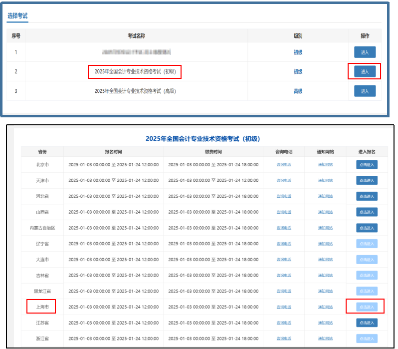Open exam name 2025年全国会计专业技术资格考试 (高级)
This screenshot has width=398, height=349.
pyautogui.click(x=135, y=91)
